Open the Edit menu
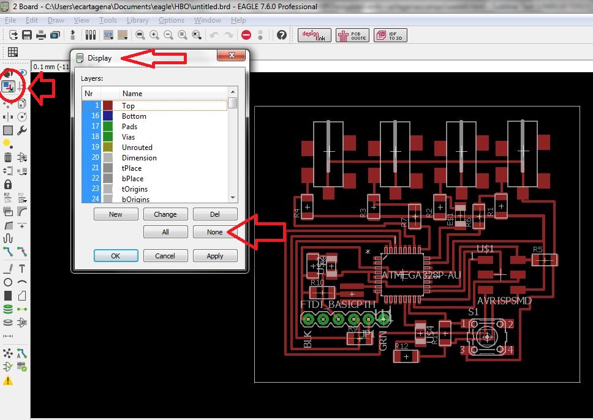Viewport: 593px width, 420px height. coord(31,20)
